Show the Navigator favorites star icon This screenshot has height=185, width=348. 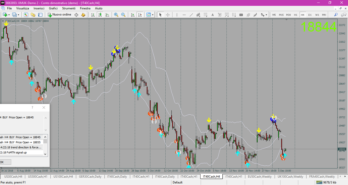pos(33,15)
